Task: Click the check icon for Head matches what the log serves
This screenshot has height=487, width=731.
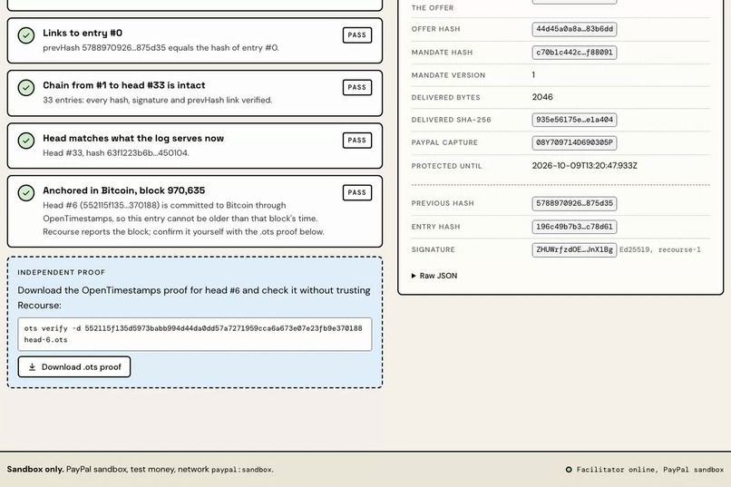Action: (x=26, y=141)
